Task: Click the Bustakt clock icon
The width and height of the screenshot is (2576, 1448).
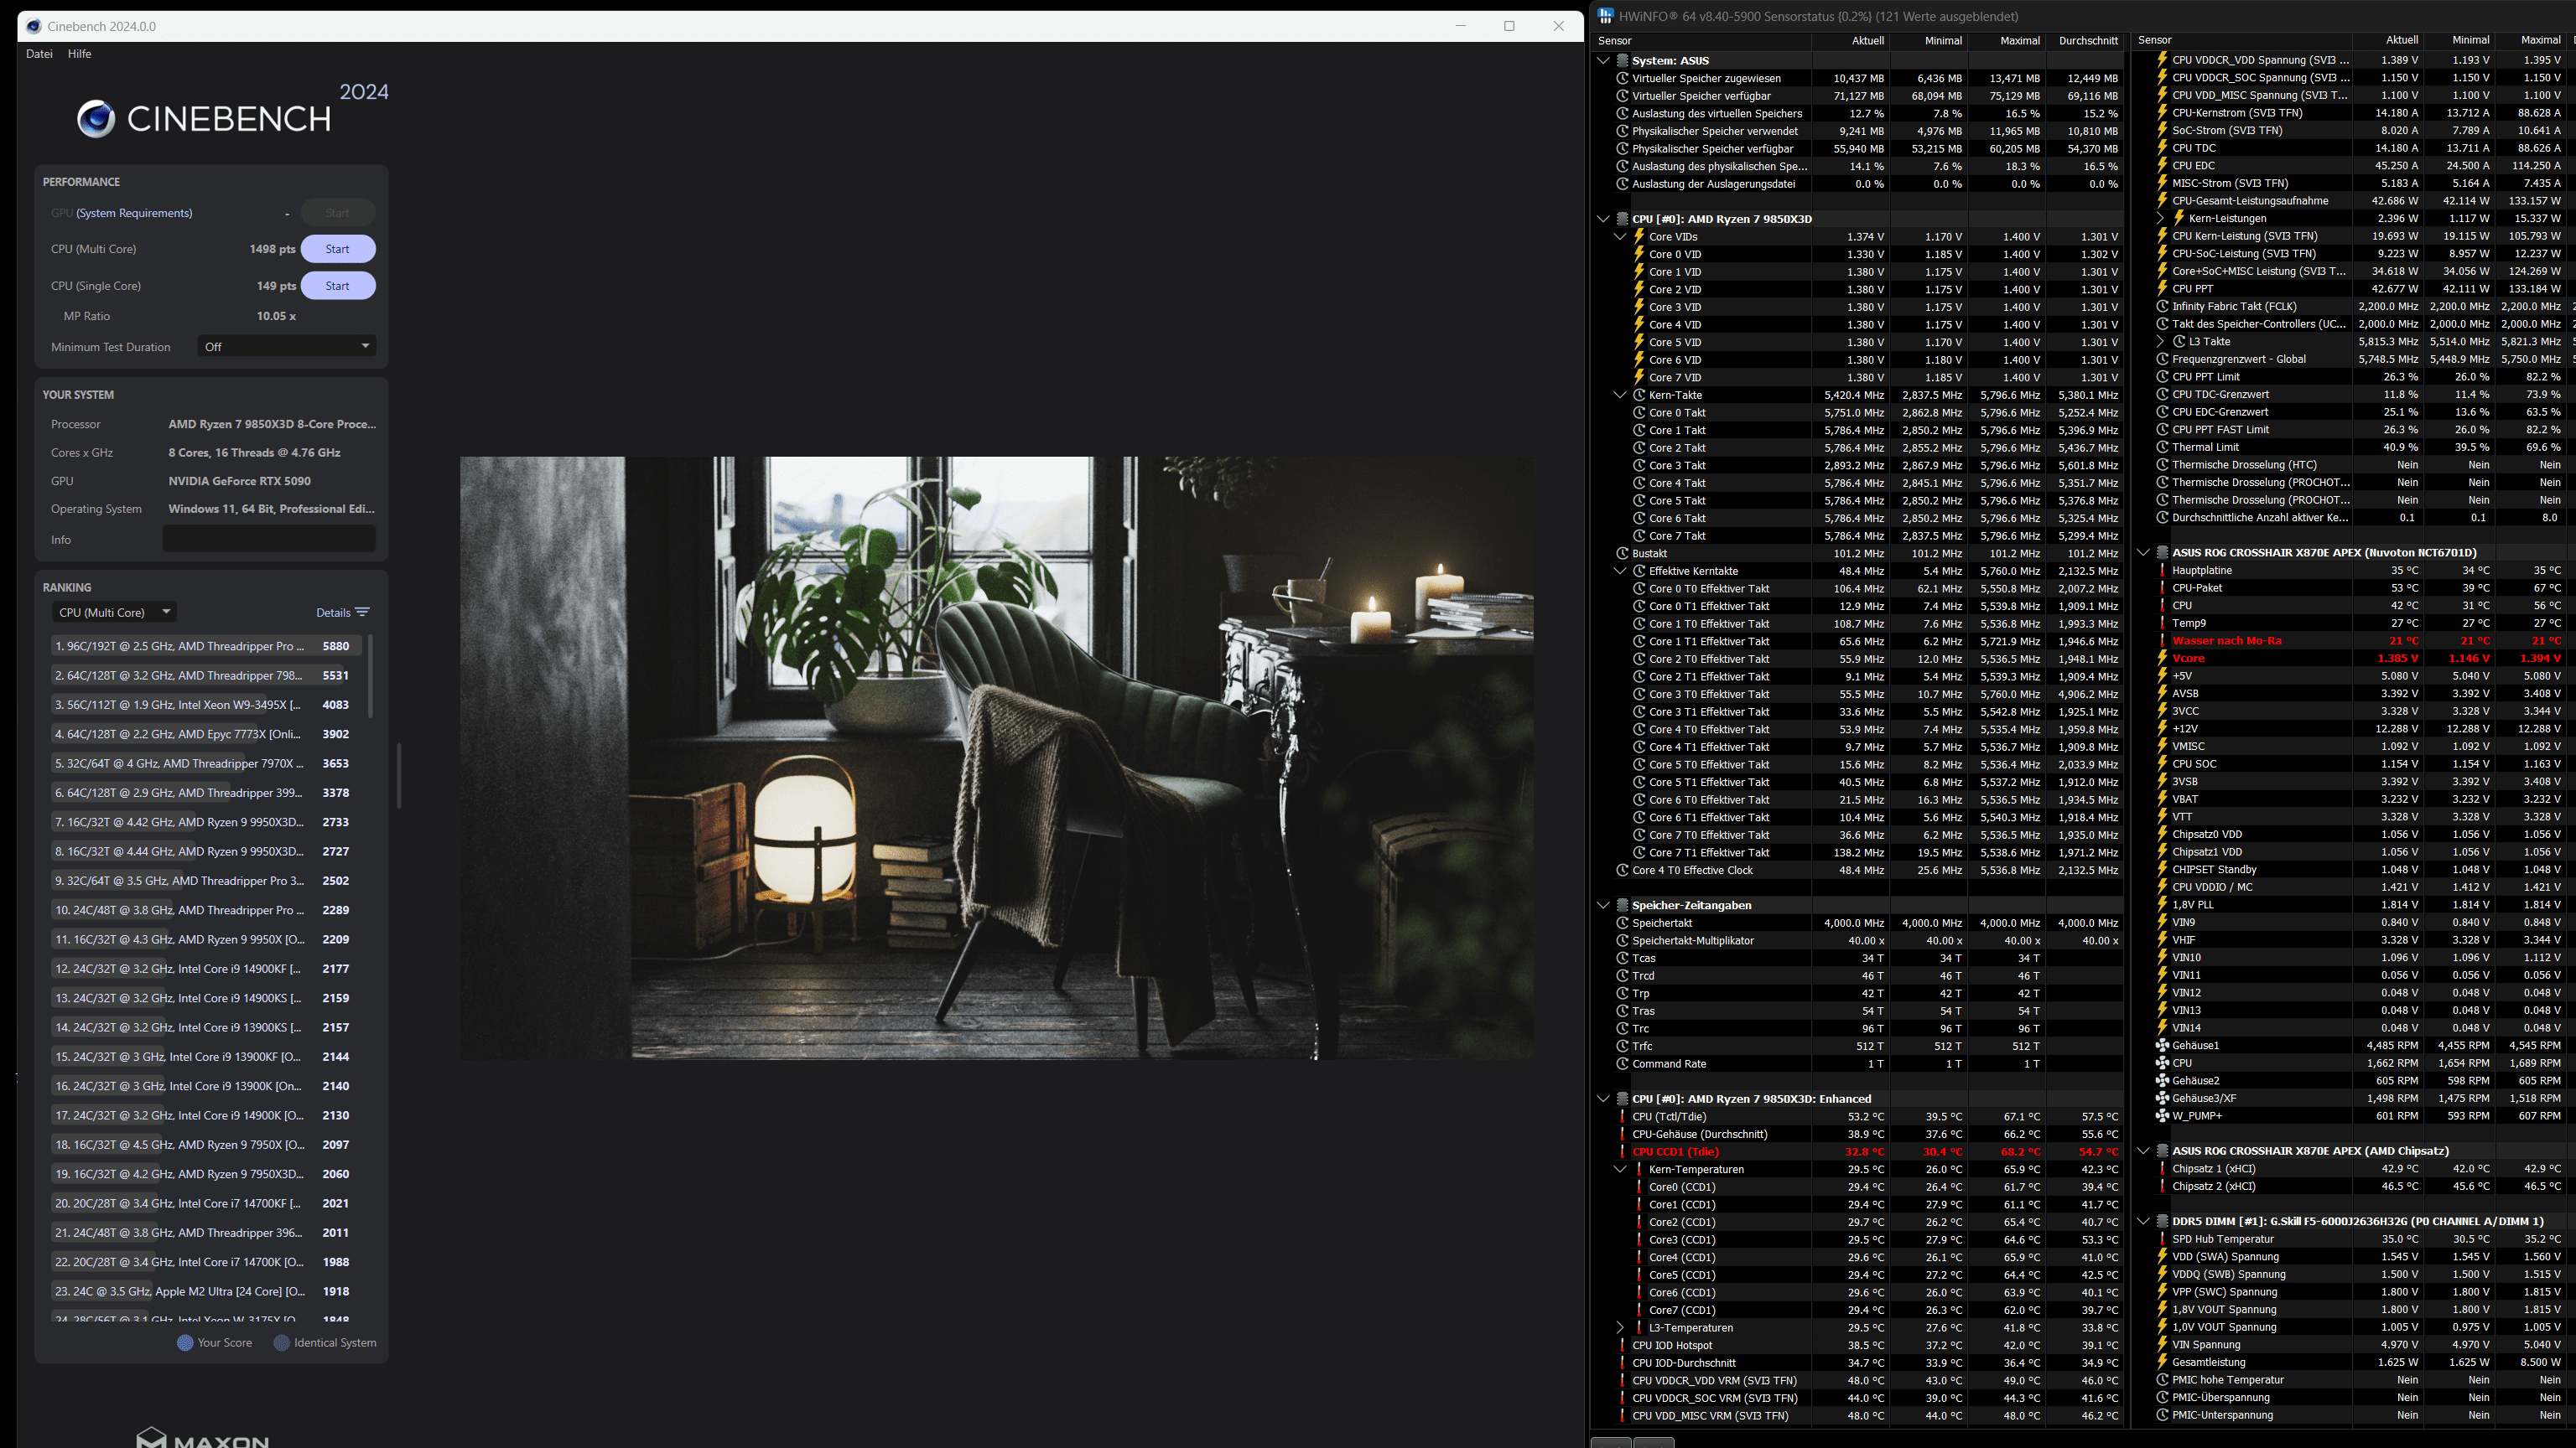Action: pos(1622,554)
